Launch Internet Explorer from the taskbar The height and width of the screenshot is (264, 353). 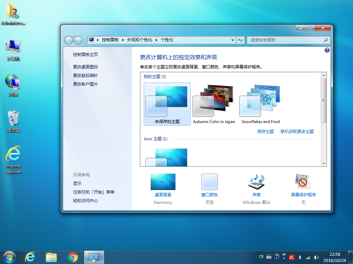tap(30, 257)
